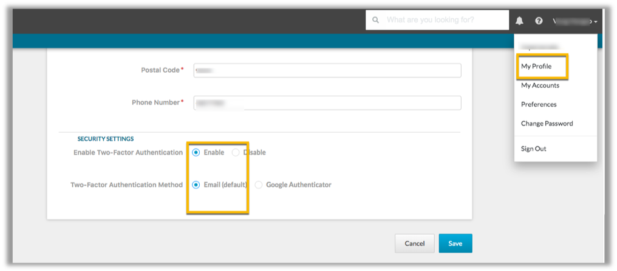The image size is (617, 271).
Task: Click the search magnifier icon
Action: [376, 20]
